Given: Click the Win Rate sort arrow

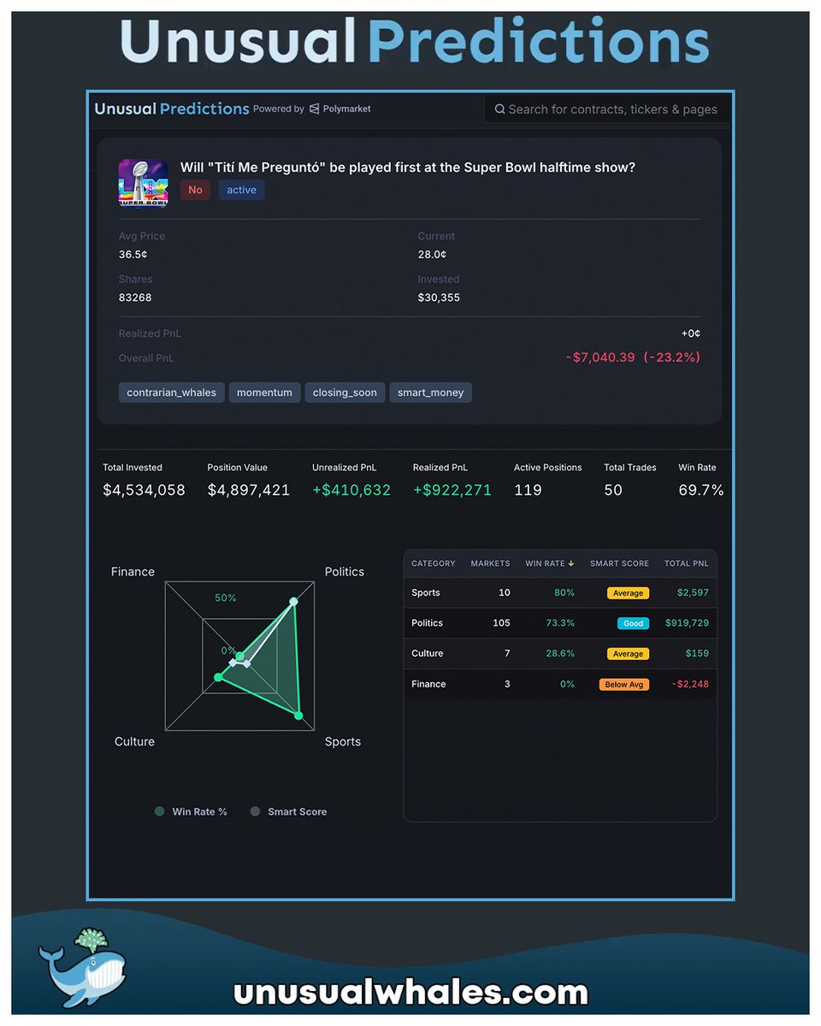Looking at the screenshot, I should pyautogui.click(x=571, y=563).
